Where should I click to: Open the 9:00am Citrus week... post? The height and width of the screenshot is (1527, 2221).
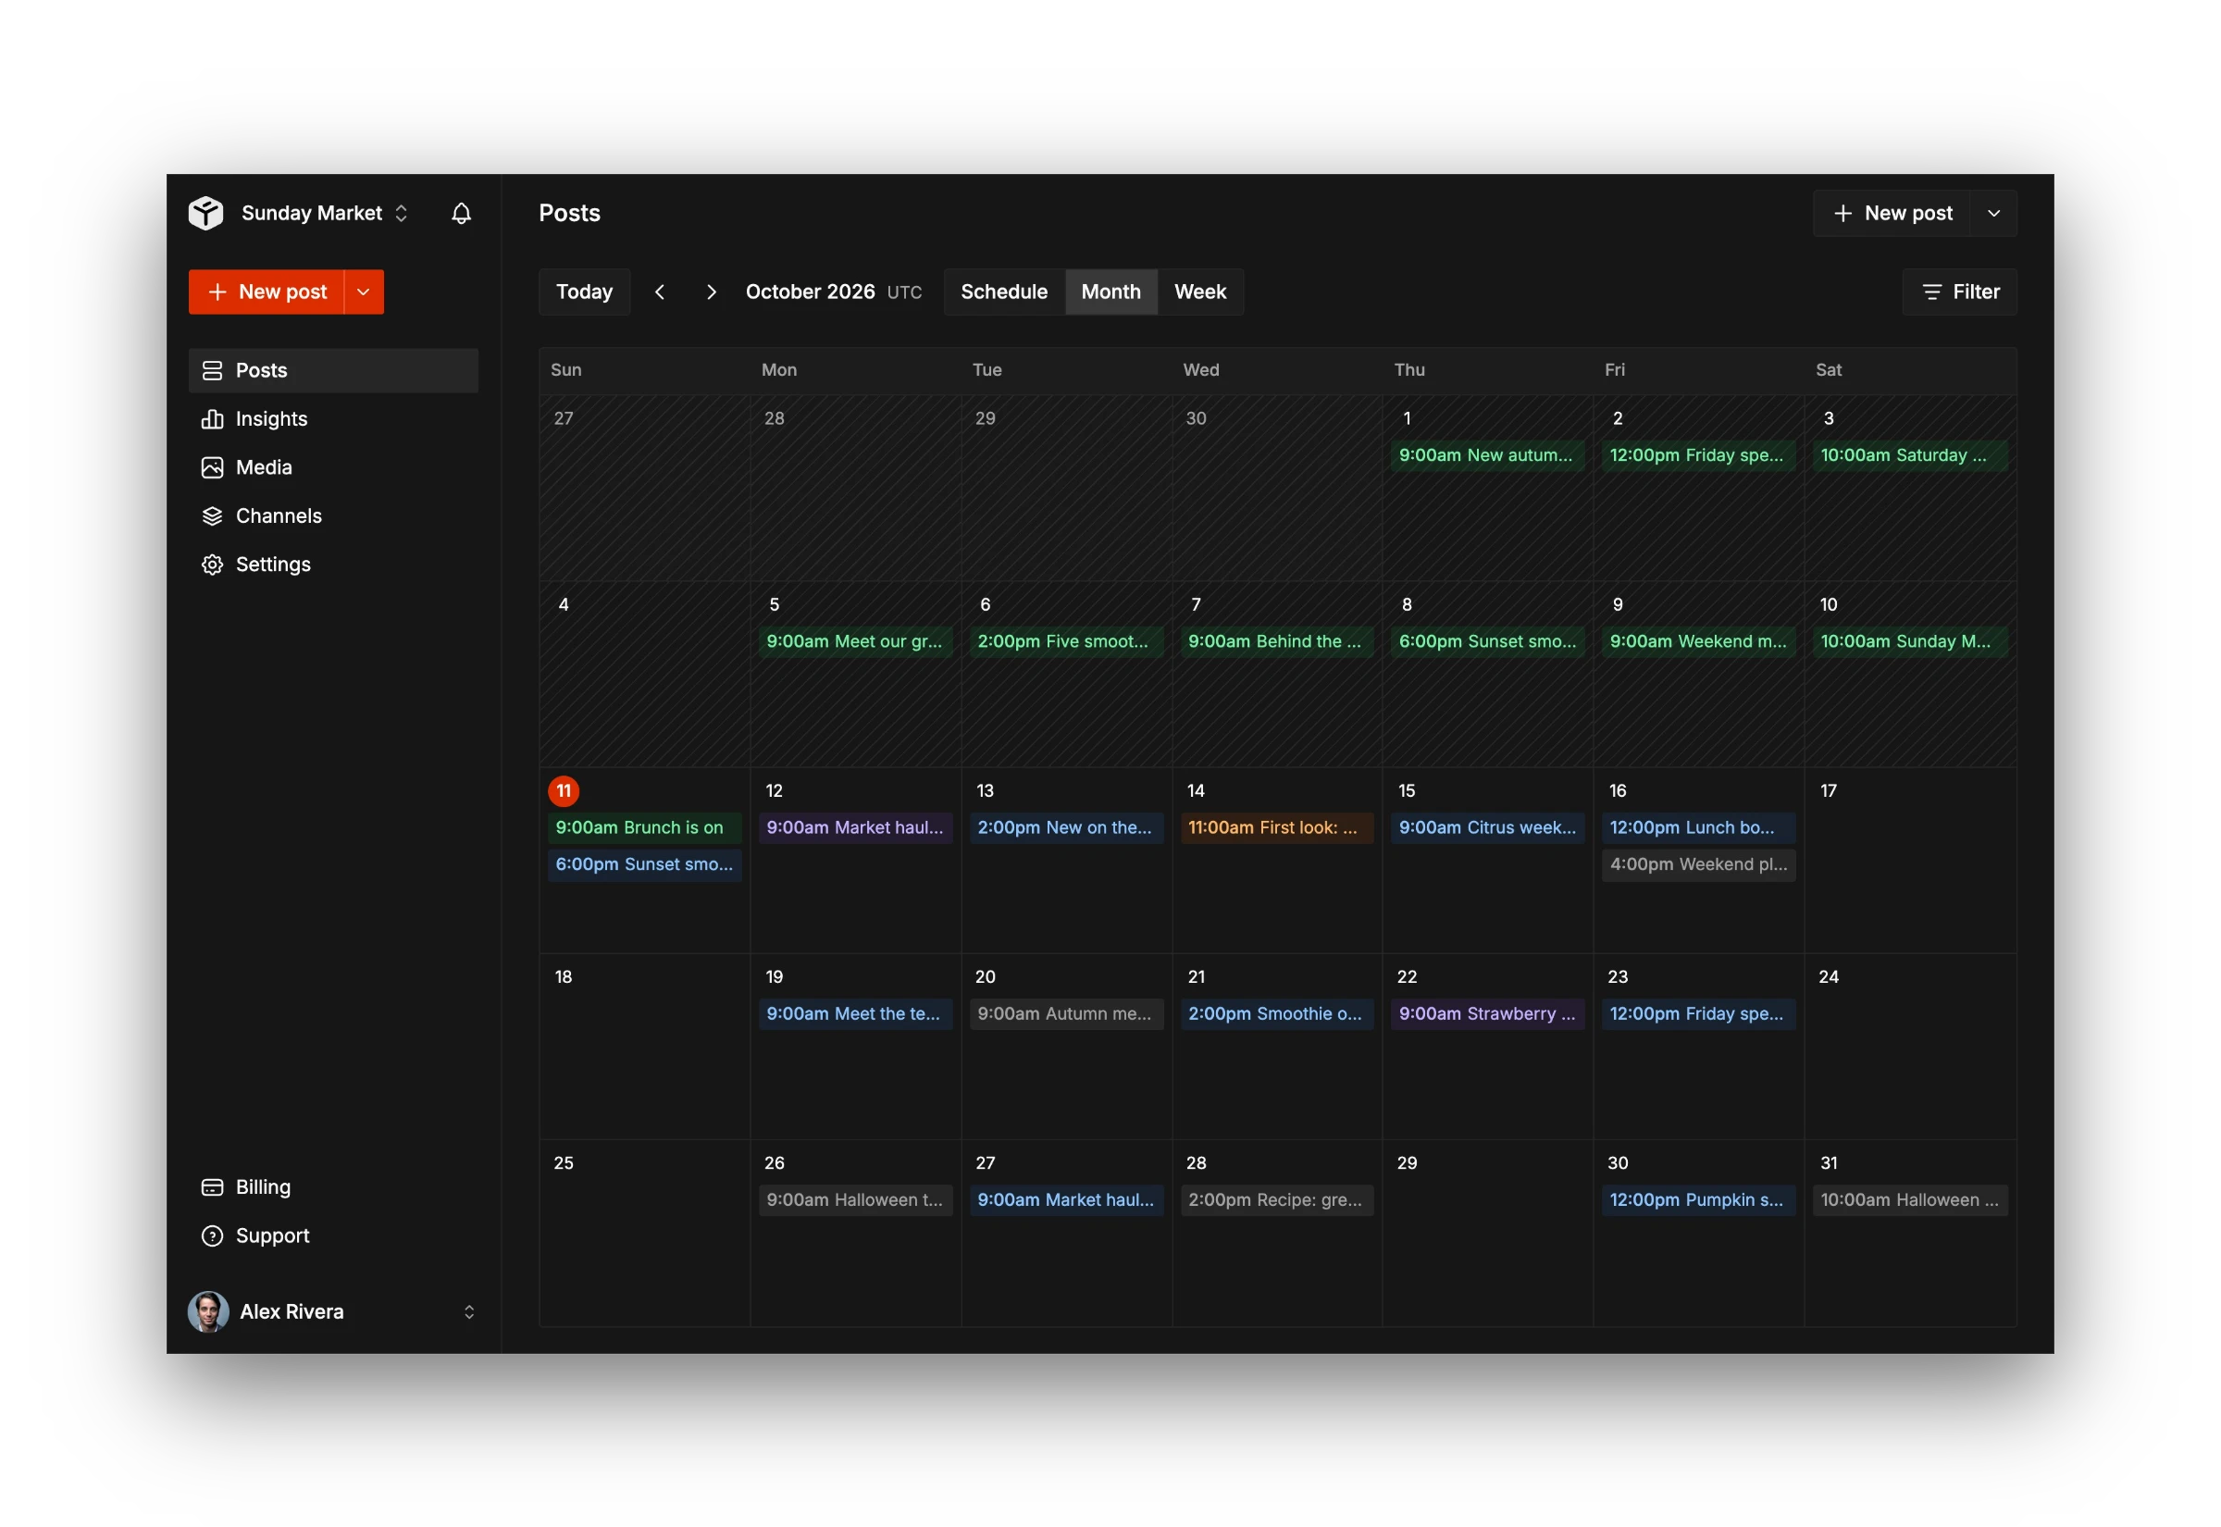pos(1487,827)
